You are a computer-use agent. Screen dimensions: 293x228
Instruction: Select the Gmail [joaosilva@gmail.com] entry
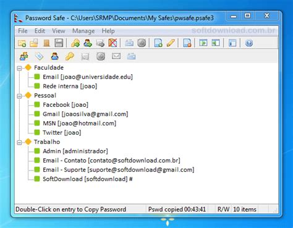(x=85, y=114)
